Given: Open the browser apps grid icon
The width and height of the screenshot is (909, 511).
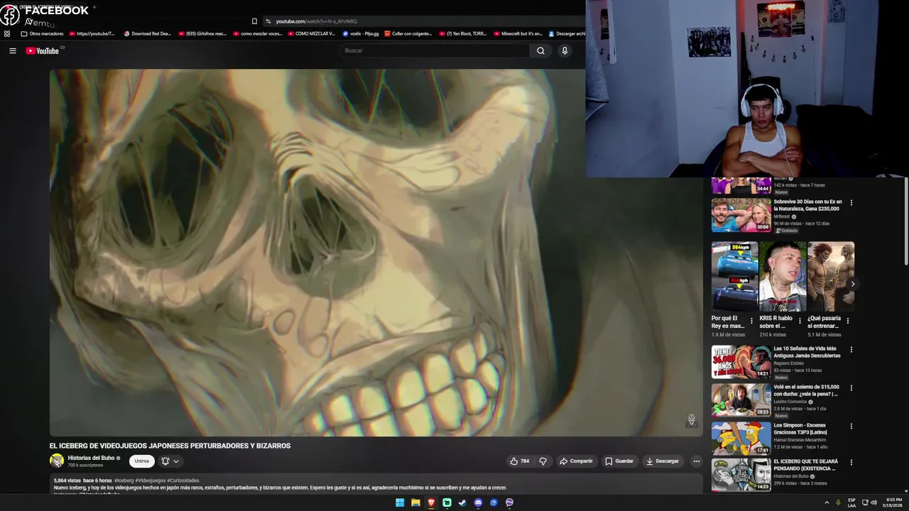Looking at the screenshot, I should coord(7,33).
